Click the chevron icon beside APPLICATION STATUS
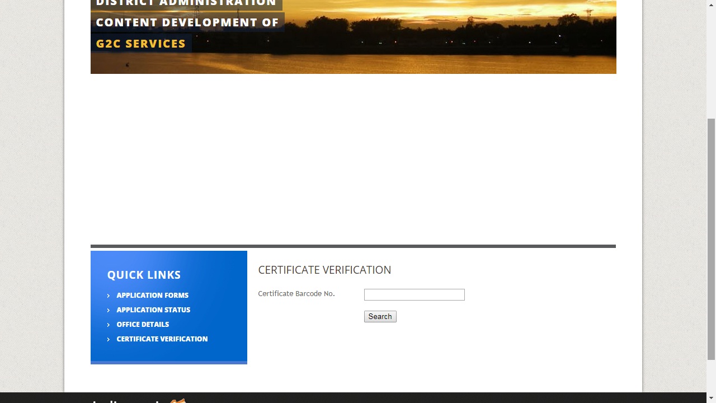 pos(108,310)
